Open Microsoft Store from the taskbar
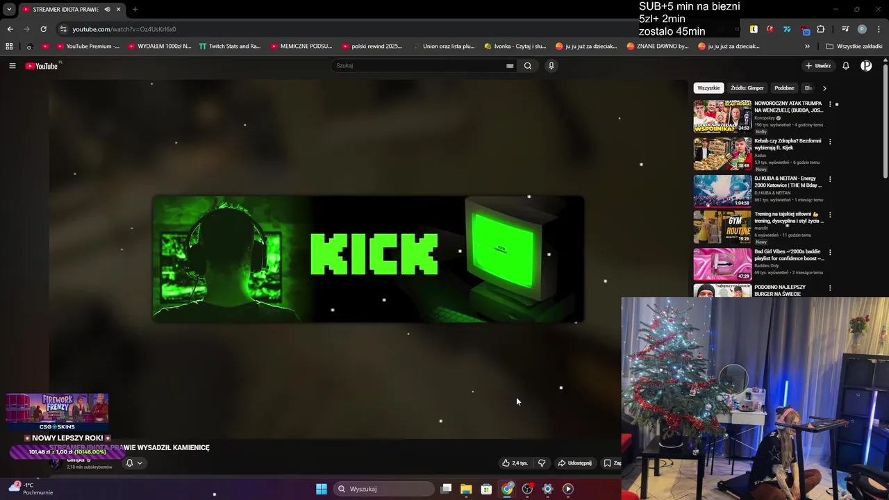889x500 pixels. click(x=486, y=489)
